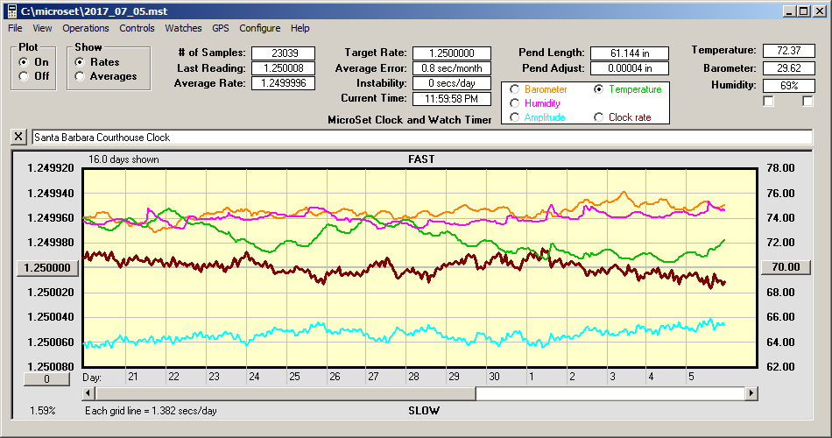Select the Barometer plot option
This screenshot has height=438, width=832.
pos(515,89)
